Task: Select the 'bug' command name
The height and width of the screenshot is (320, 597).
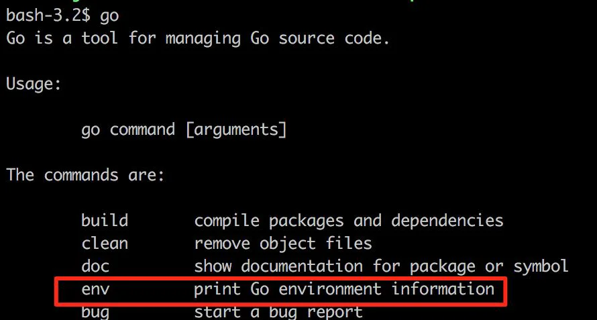Action: click(x=95, y=313)
